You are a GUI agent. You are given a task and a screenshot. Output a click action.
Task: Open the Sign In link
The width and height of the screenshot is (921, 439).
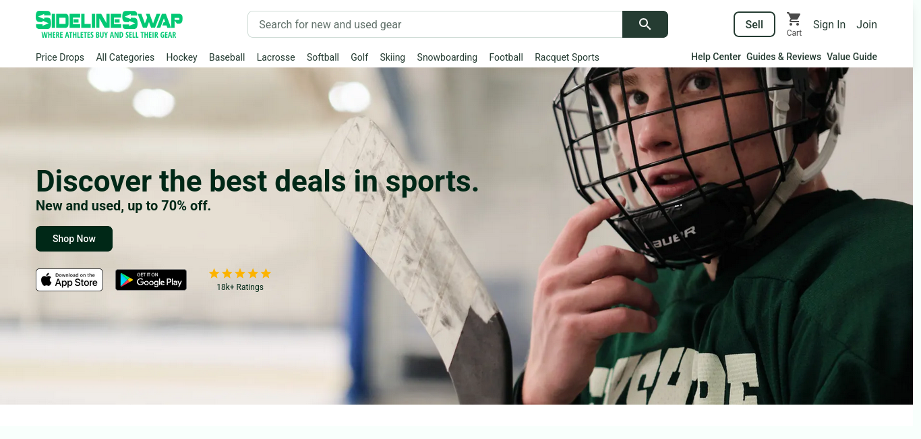click(829, 24)
